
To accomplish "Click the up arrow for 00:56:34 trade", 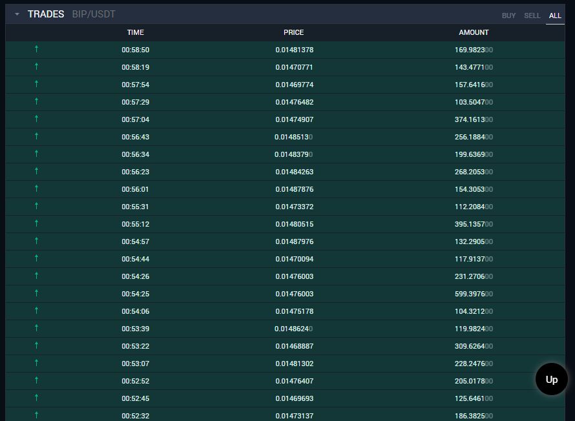I will 36,154.
